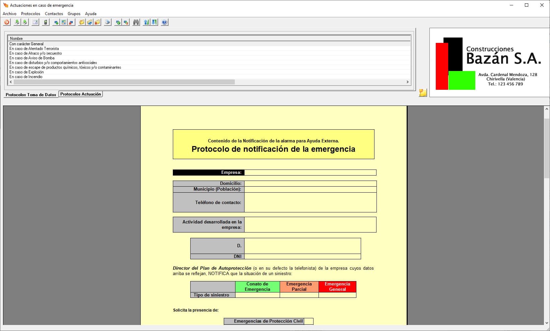
Task: Click the yellow note icon beside the logo
Action: pyautogui.click(x=423, y=93)
